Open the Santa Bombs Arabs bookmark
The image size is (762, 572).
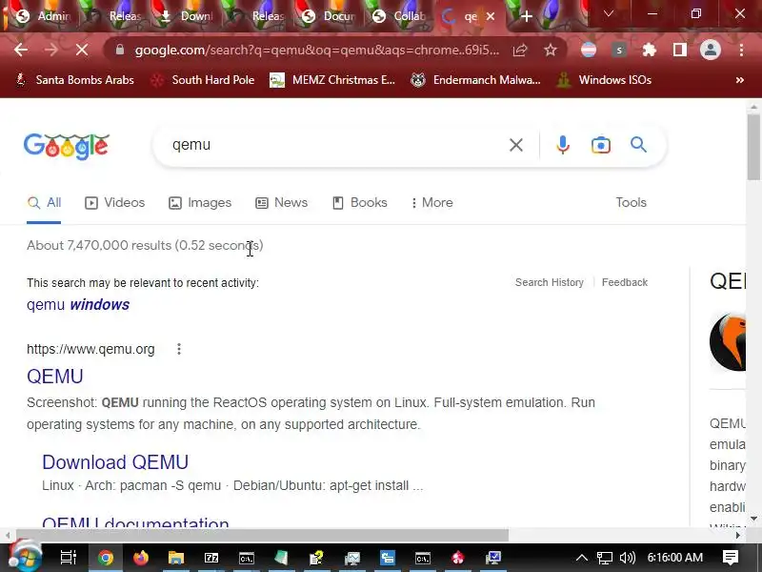coord(75,80)
